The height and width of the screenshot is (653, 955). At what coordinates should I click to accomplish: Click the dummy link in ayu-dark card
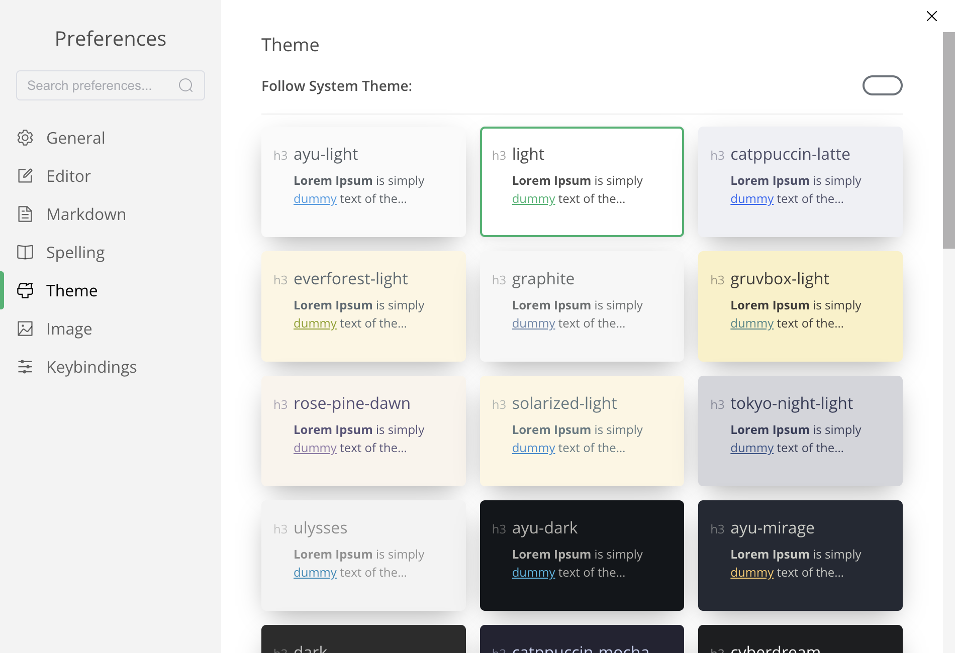(x=533, y=573)
